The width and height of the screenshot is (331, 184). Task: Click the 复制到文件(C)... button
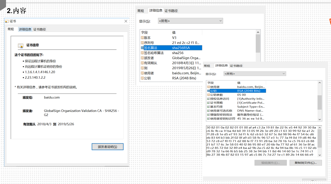click(x=306, y=163)
